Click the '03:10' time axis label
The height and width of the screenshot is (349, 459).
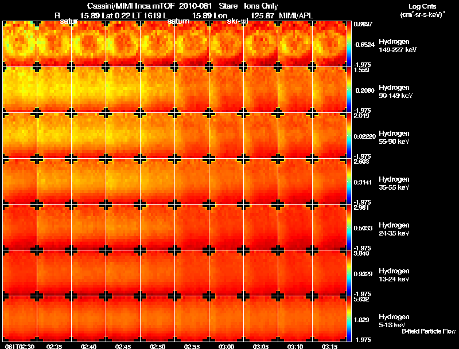[295, 347]
